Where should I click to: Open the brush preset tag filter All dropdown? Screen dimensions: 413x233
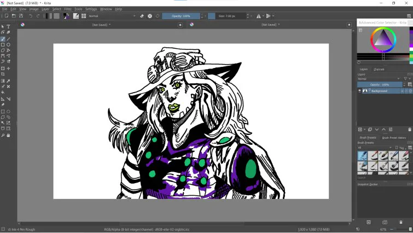pyautogui.click(x=375, y=148)
